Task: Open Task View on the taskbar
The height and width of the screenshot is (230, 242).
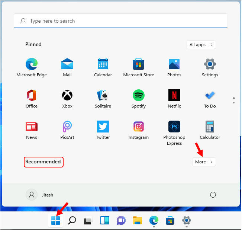Action: tap(88, 220)
